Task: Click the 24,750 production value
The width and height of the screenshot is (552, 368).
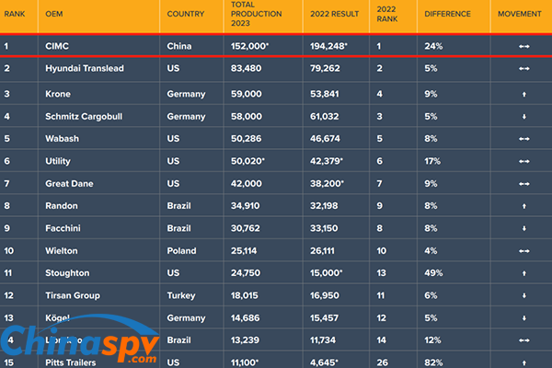Action: click(x=246, y=273)
